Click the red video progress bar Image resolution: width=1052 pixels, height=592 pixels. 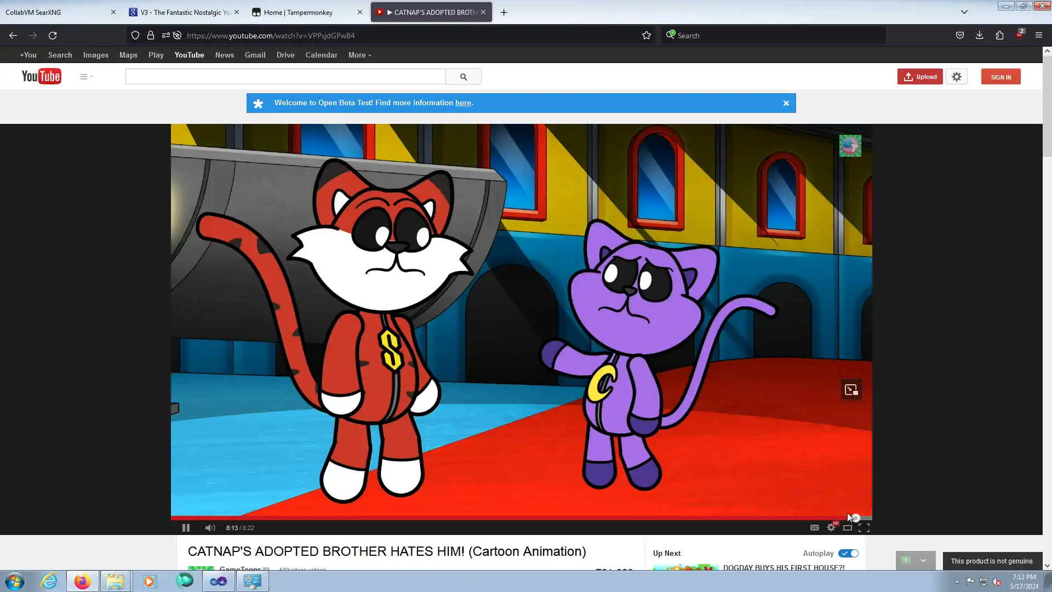point(493,517)
